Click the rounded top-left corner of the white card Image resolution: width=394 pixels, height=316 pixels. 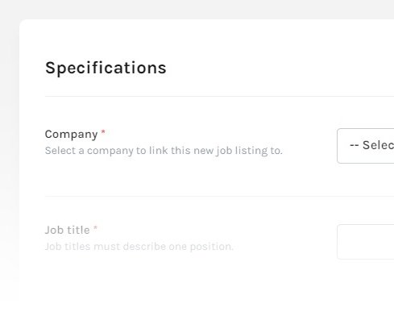23,23
